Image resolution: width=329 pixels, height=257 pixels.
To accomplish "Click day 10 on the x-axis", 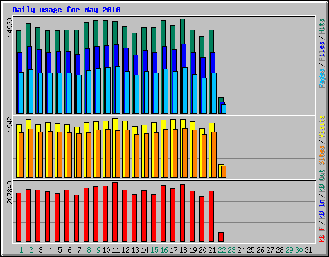I will [x=106, y=250].
